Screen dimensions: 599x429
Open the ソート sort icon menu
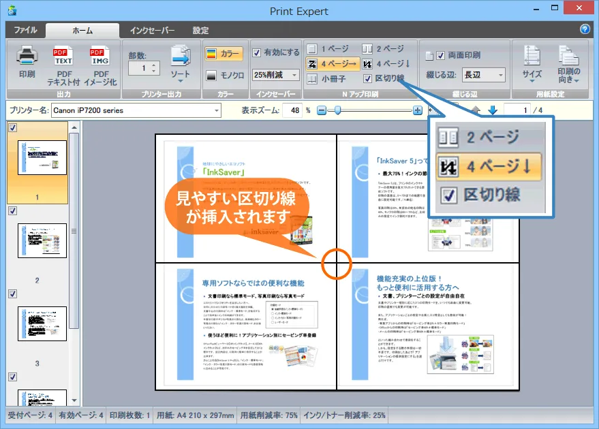(x=181, y=63)
